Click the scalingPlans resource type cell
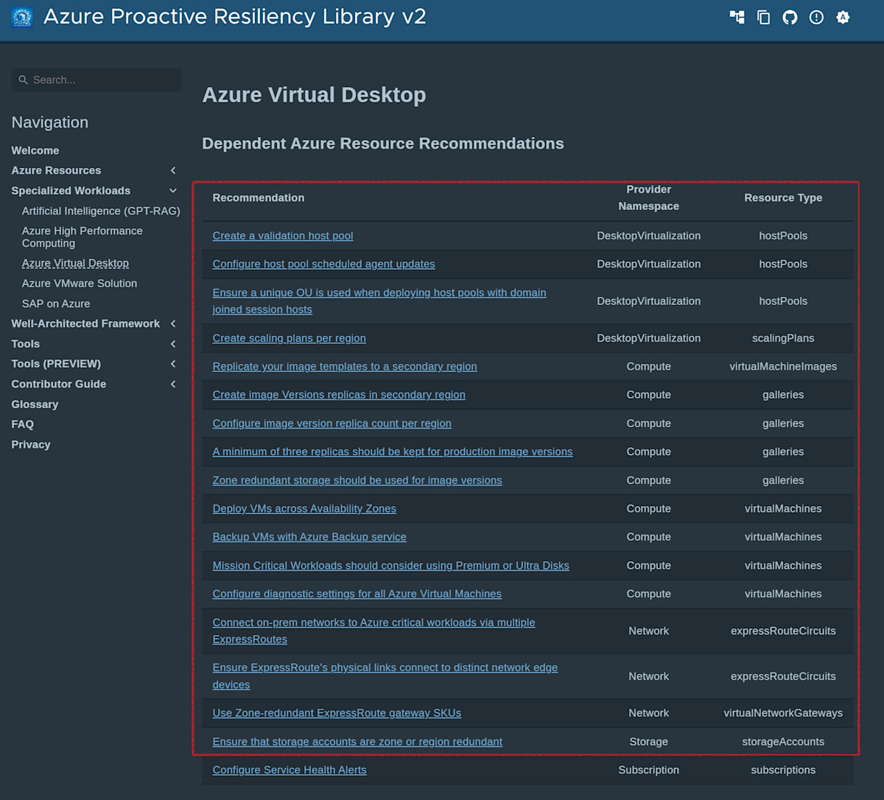The height and width of the screenshot is (800, 884). (783, 338)
